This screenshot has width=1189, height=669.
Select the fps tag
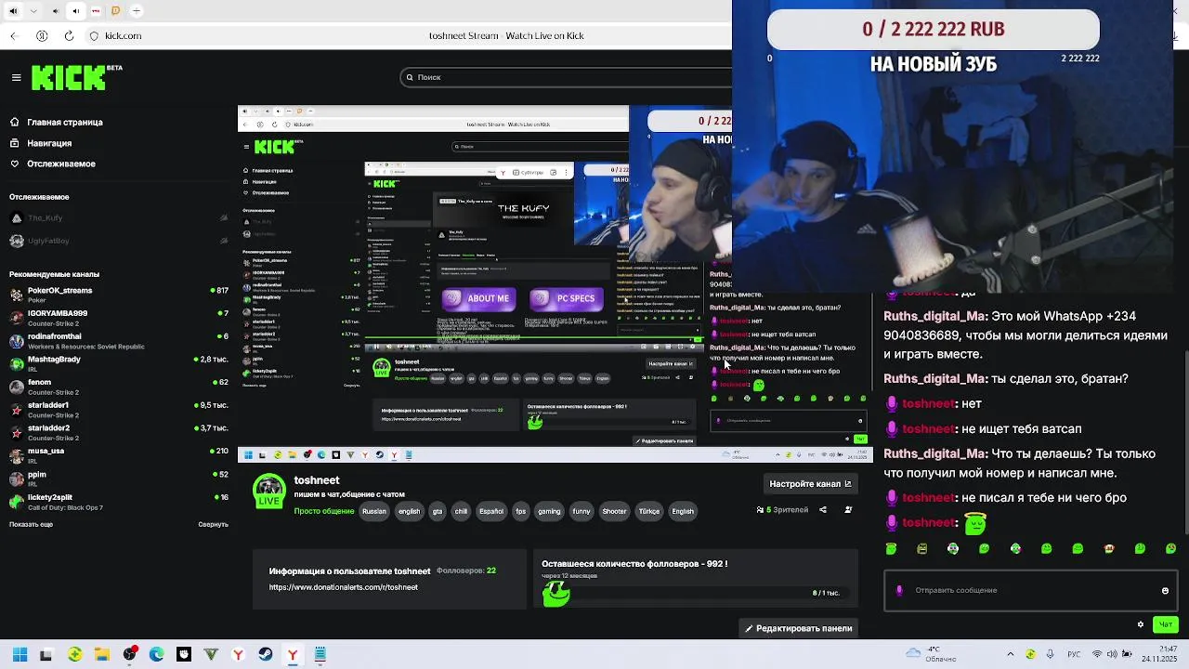(520, 511)
